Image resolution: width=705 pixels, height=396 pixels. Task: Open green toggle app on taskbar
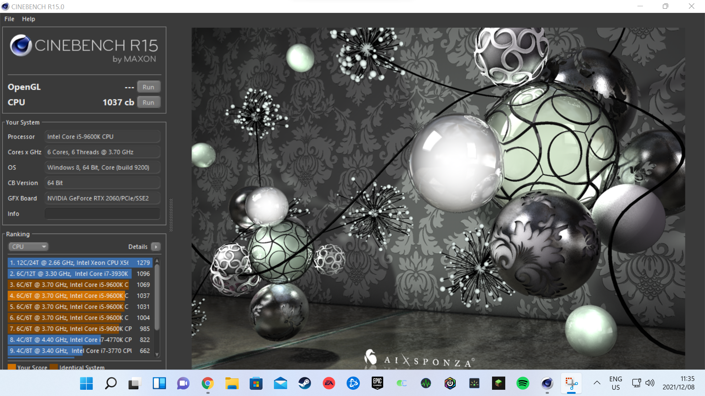coord(401,384)
